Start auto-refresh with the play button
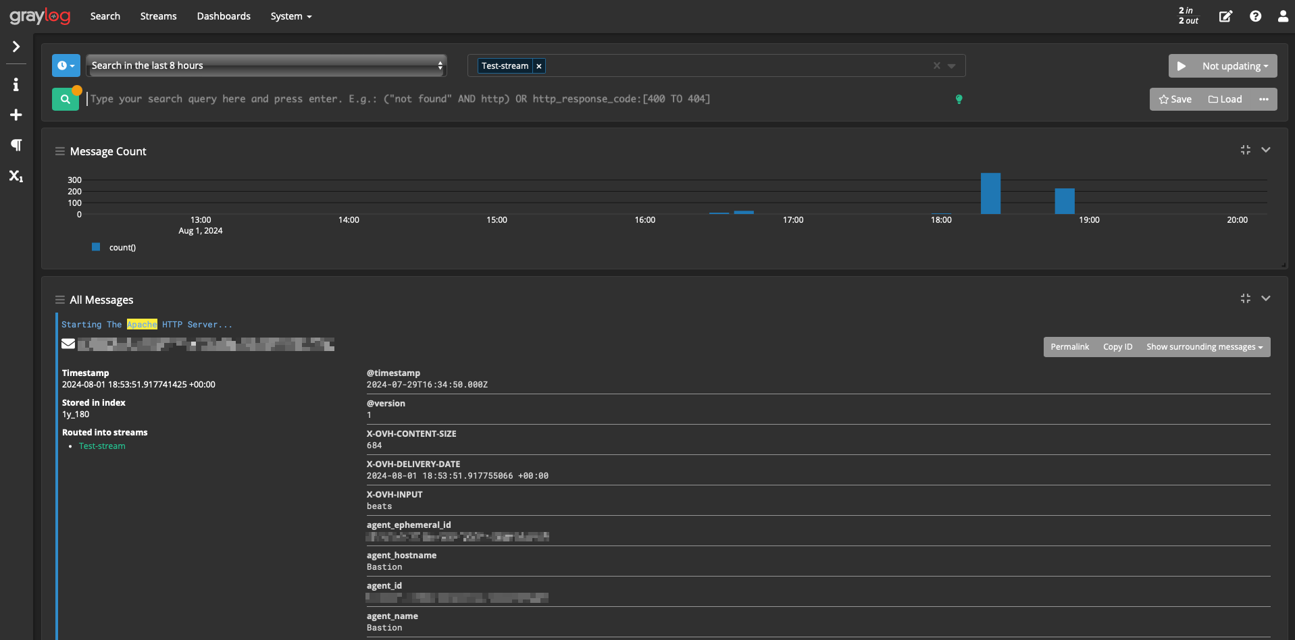The width and height of the screenshot is (1295, 640). (x=1182, y=66)
